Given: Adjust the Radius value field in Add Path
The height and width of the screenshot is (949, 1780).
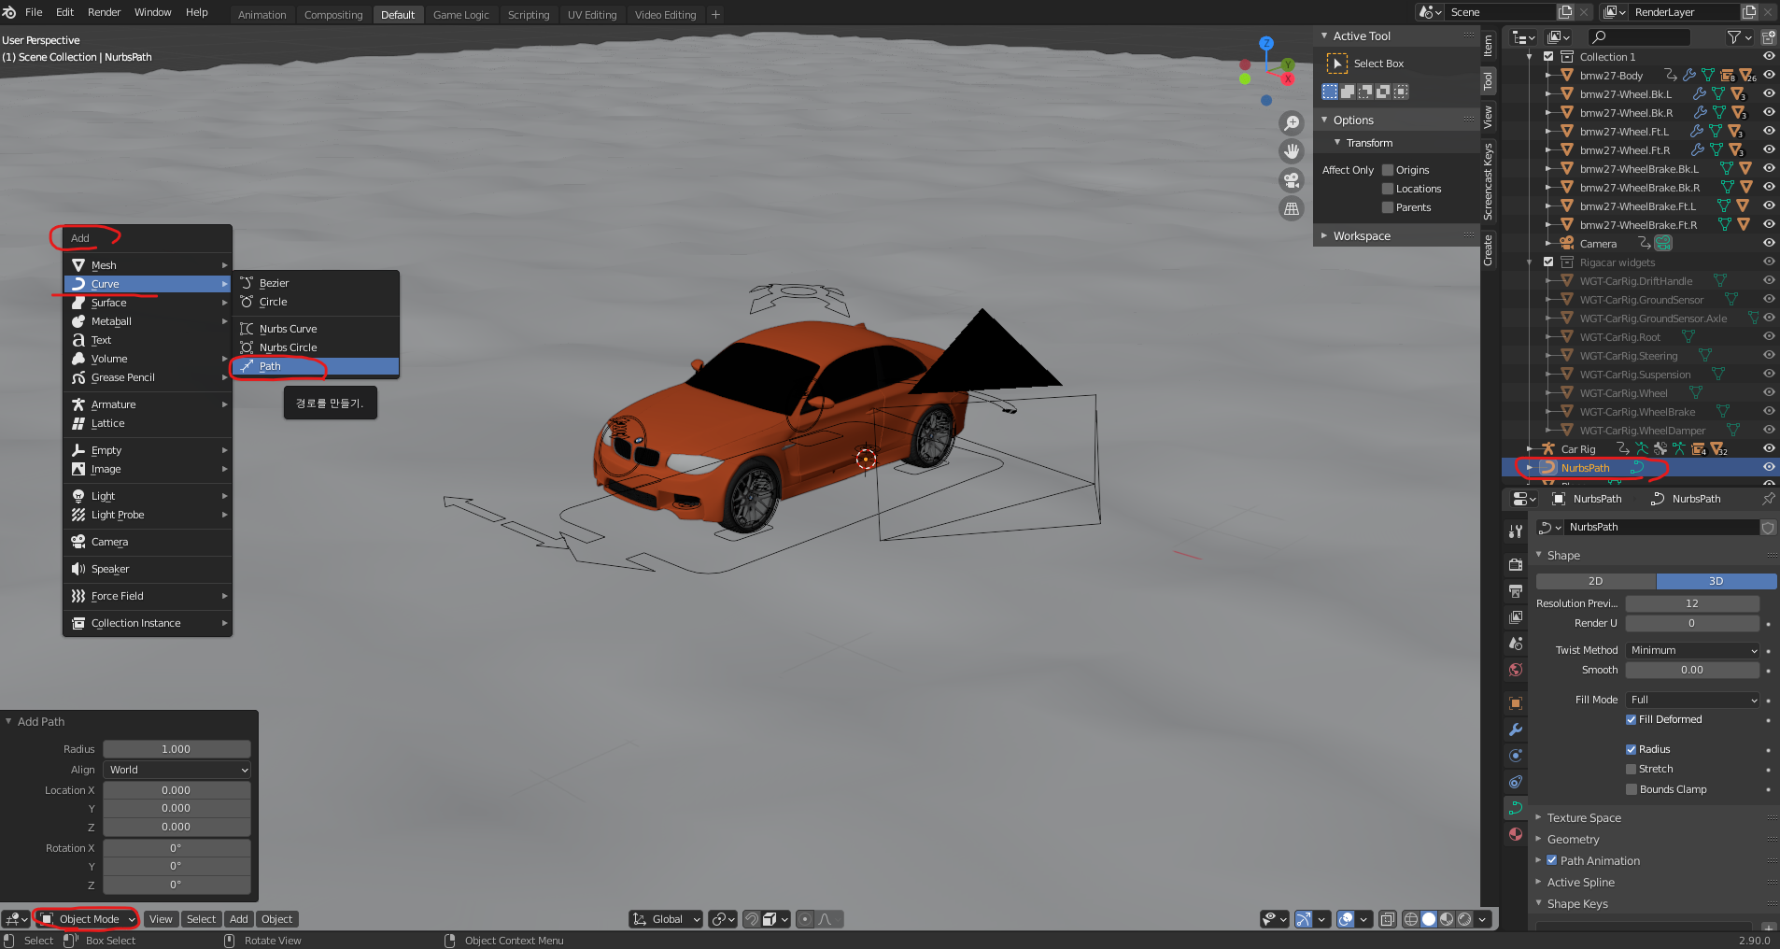Looking at the screenshot, I should [x=177, y=749].
